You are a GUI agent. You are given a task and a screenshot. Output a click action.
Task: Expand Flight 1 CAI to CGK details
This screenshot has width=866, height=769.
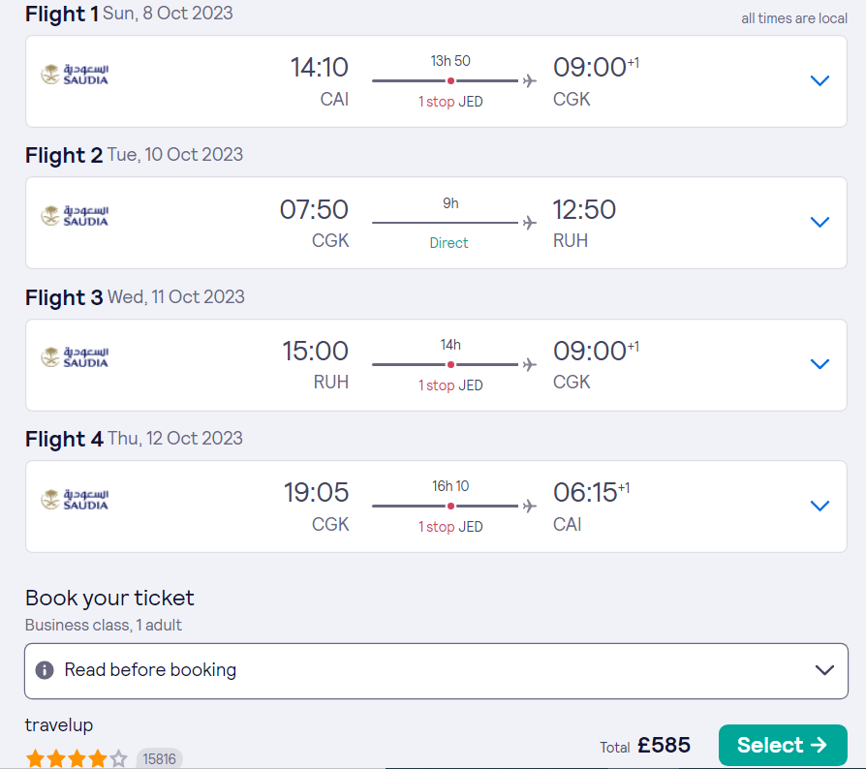pyautogui.click(x=820, y=81)
